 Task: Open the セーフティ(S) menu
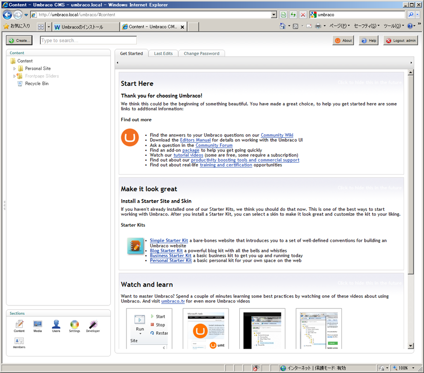(x=367, y=26)
